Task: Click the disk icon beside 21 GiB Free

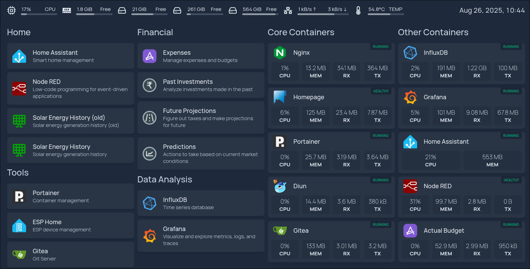Action: click(x=122, y=11)
